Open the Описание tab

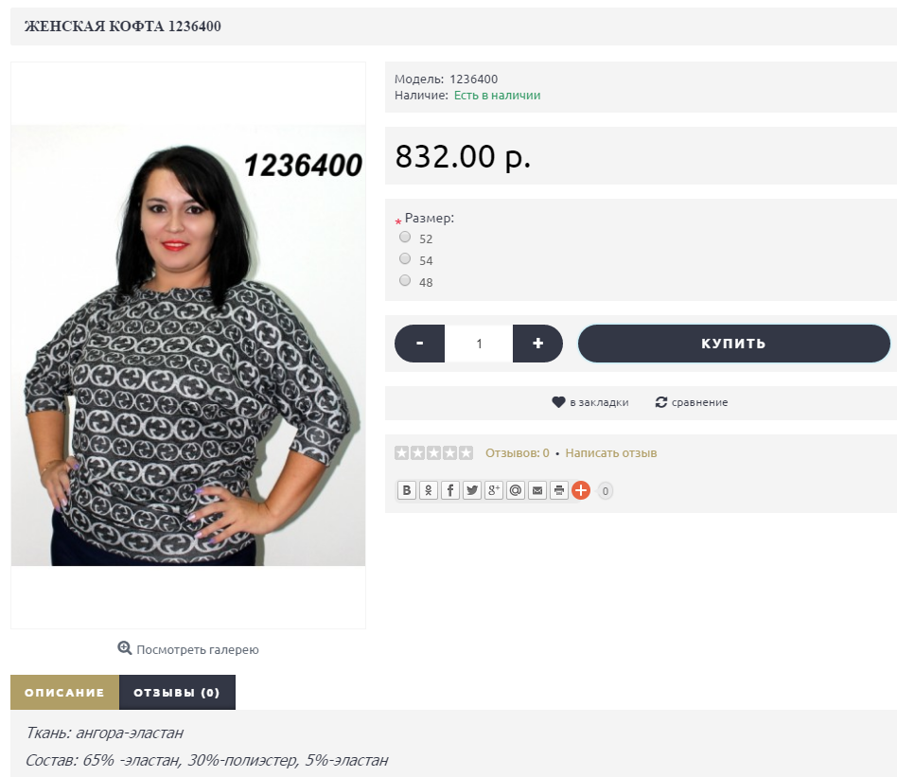coord(64,693)
